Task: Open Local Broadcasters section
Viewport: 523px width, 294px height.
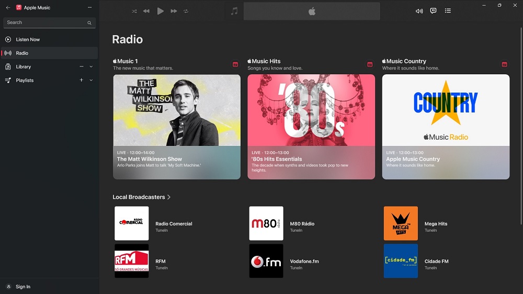Action: pyautogui.click(x=139, y=197)
